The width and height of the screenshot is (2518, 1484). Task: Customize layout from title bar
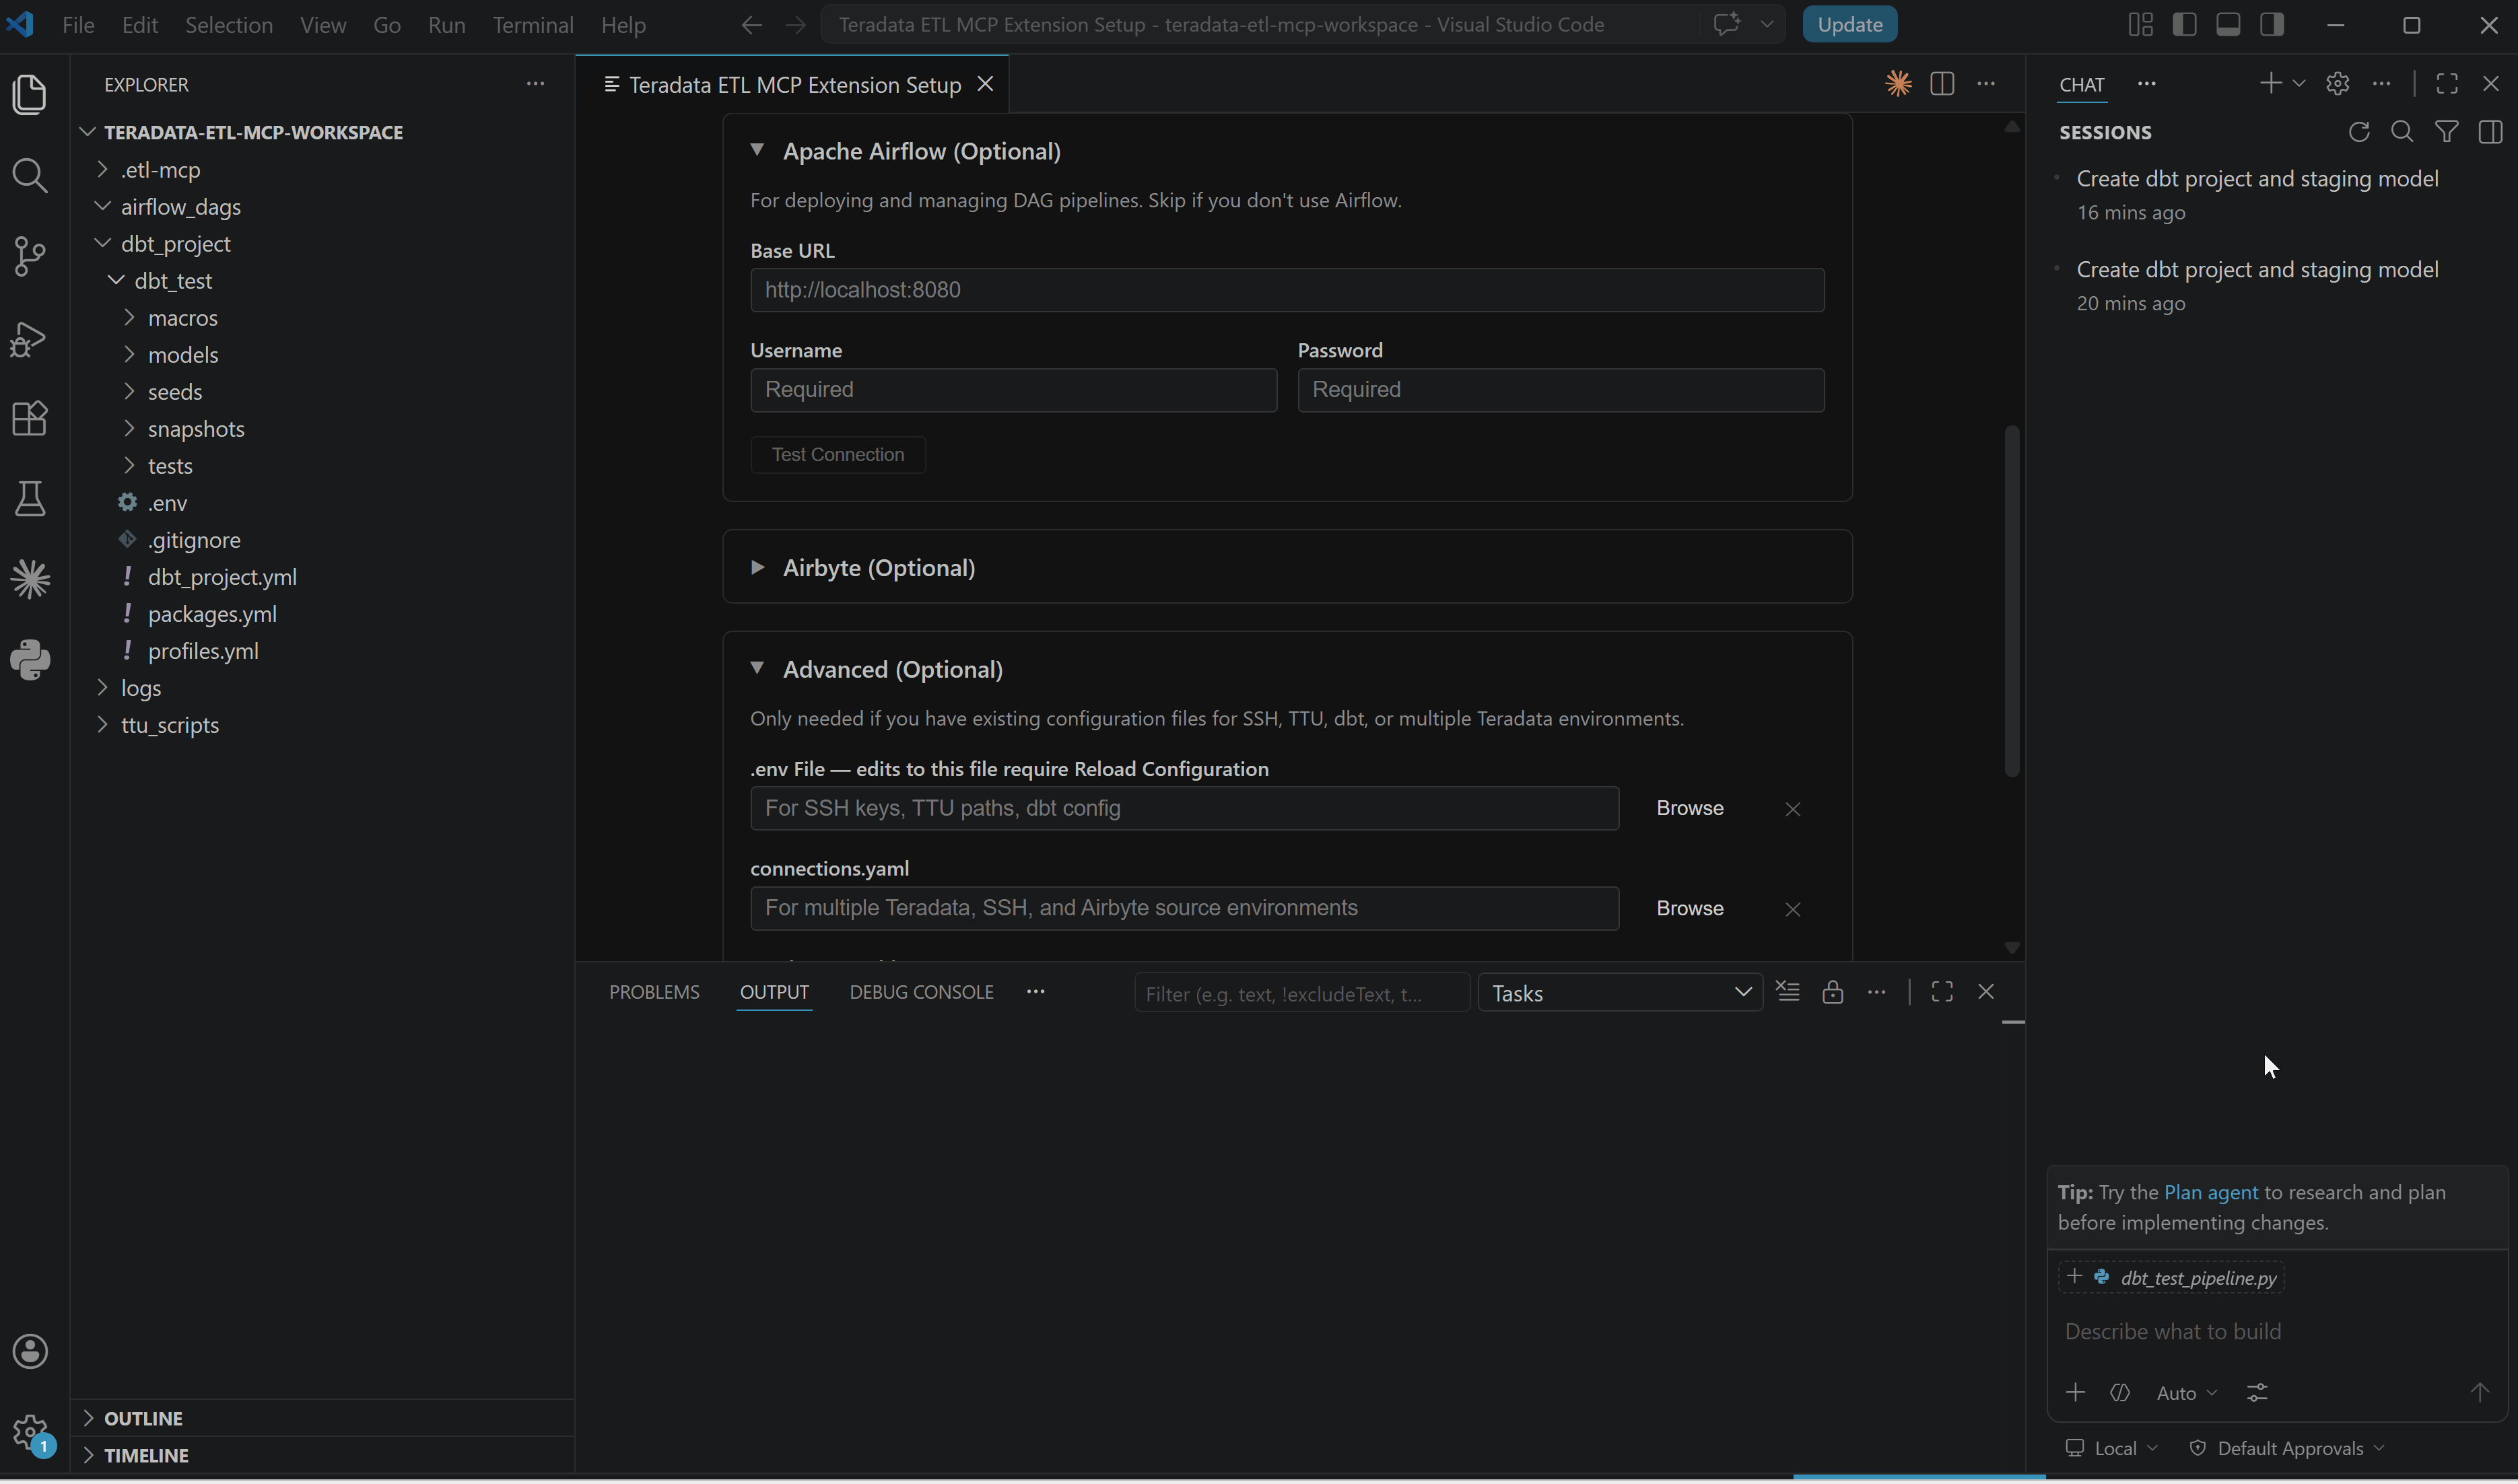pos(2140,24)
